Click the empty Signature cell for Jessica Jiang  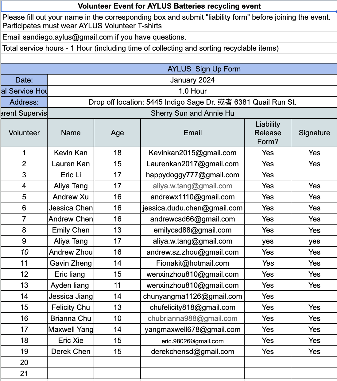point(314,296)
